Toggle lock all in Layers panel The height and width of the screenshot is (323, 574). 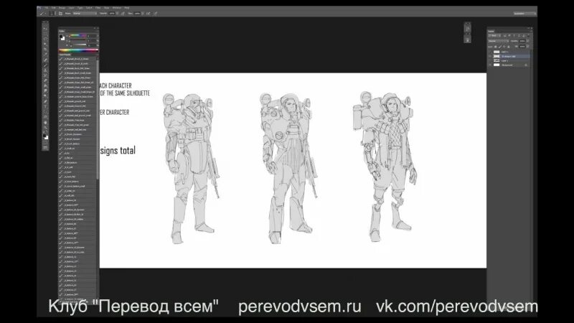point(509,47)
